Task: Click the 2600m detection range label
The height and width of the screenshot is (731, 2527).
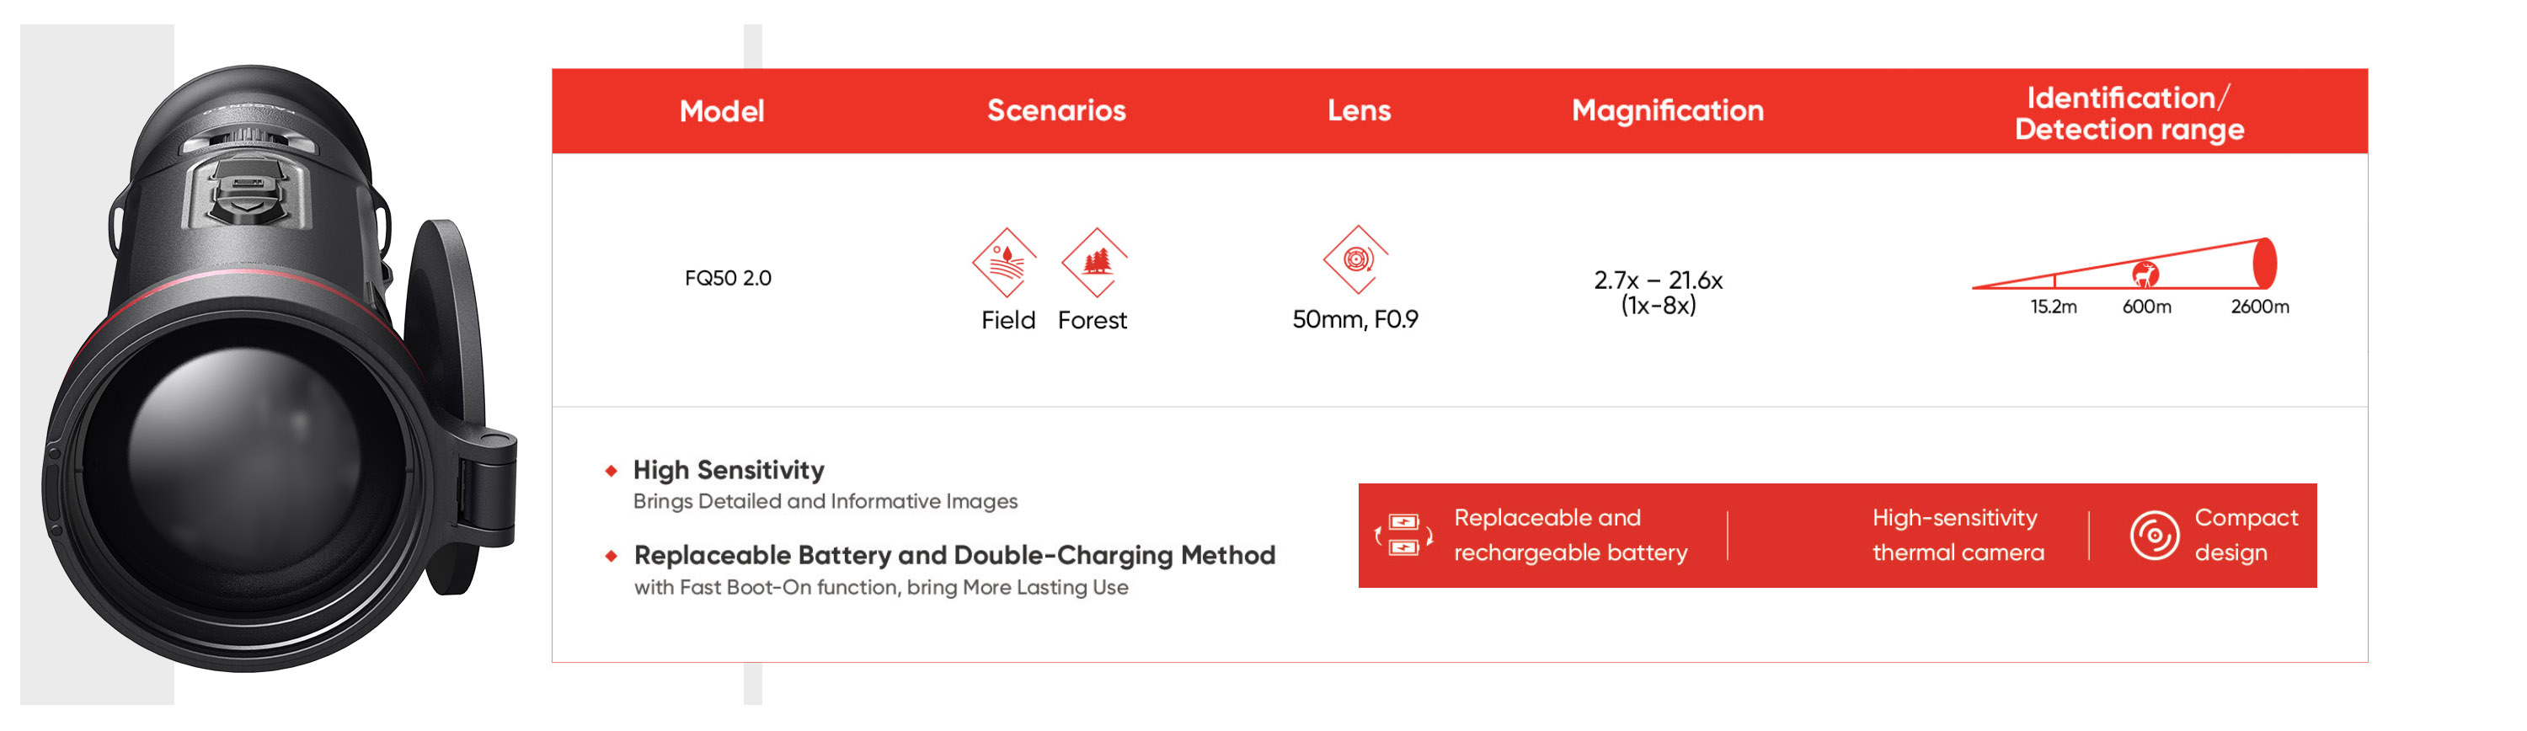Action: click(2259, 307)
